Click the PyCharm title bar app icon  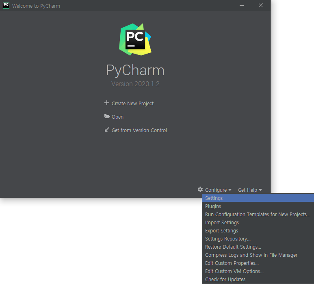[6, 5]
